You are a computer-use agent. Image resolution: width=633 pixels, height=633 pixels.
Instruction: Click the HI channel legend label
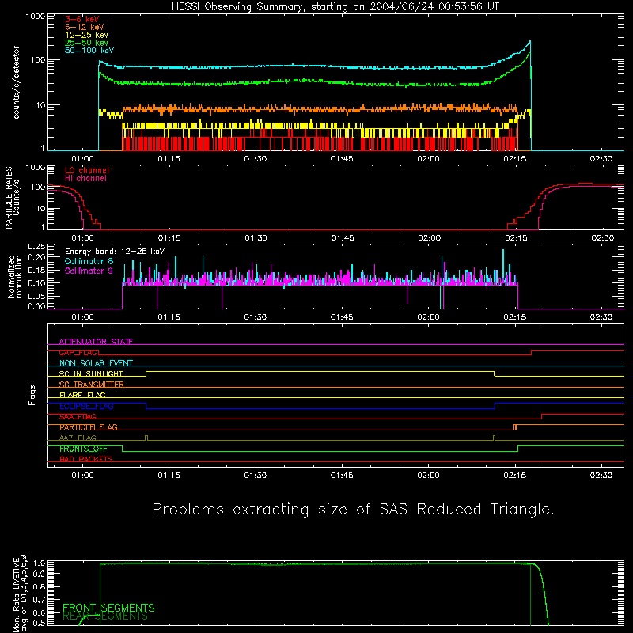click(85, 179)
